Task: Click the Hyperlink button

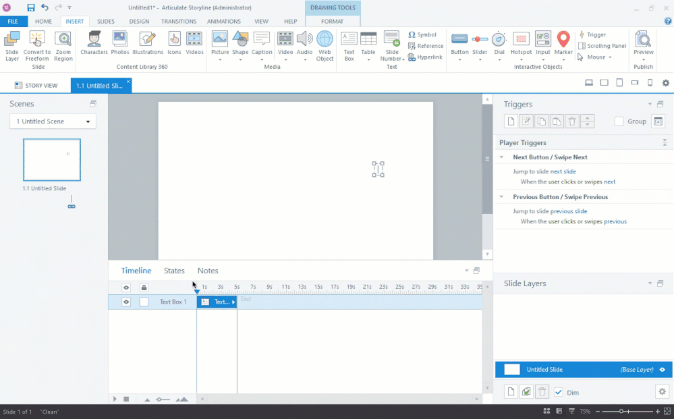Action: (x=426, y=57)
